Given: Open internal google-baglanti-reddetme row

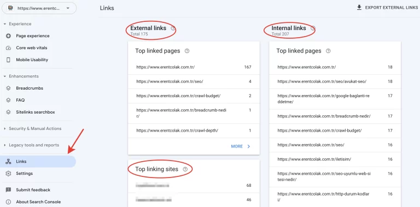Looking at the screenshot, I should [335, 99].
